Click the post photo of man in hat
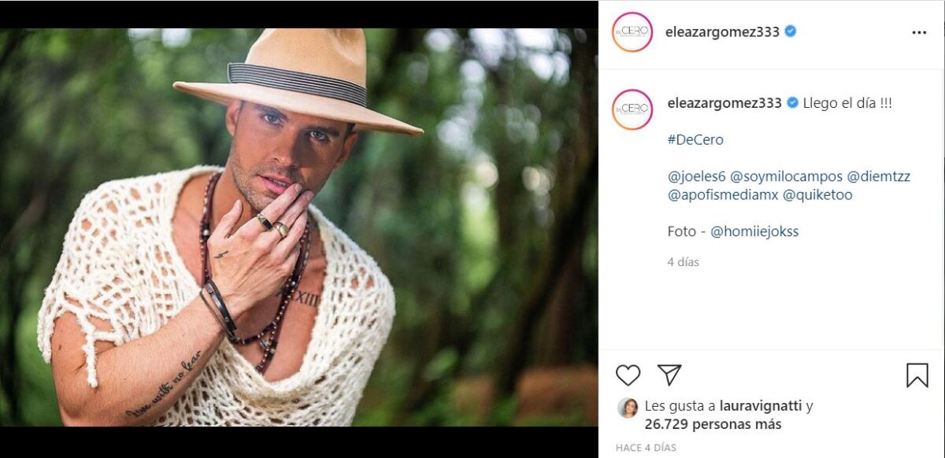This screenshot has width=945, height=458. [298, 227]
